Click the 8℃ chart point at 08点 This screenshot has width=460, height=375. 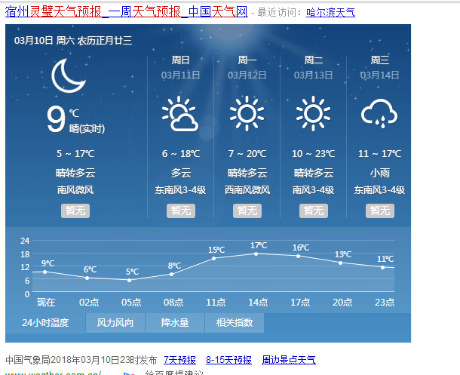point(172,274)
